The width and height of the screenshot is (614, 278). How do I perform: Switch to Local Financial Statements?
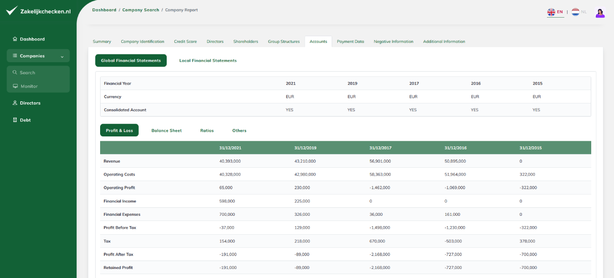coord(208,60)
